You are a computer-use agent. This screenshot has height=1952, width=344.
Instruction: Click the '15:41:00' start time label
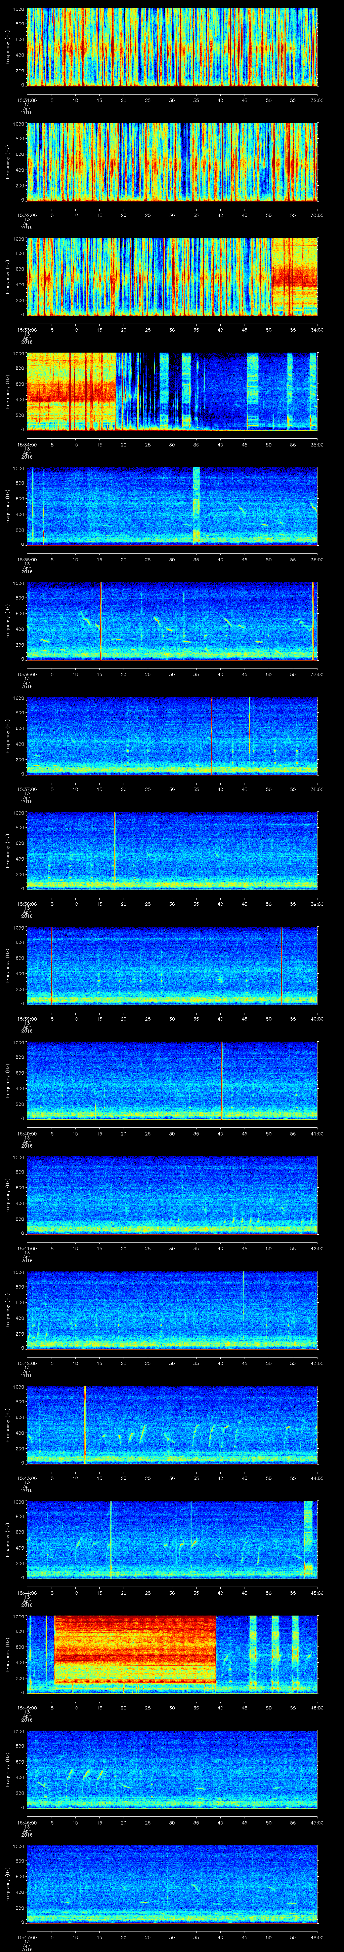point(27,1248)
